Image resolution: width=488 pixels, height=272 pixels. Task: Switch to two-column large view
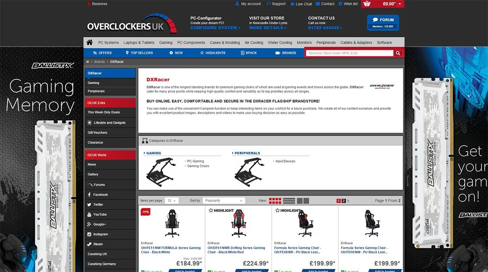pyautogui.click(x=303, y=201)
